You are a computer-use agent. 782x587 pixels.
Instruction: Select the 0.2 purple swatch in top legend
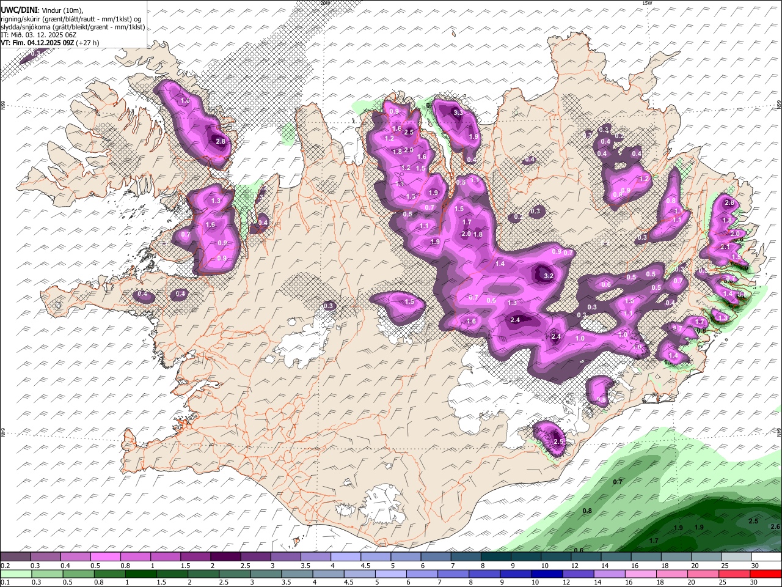click(15, 557)
